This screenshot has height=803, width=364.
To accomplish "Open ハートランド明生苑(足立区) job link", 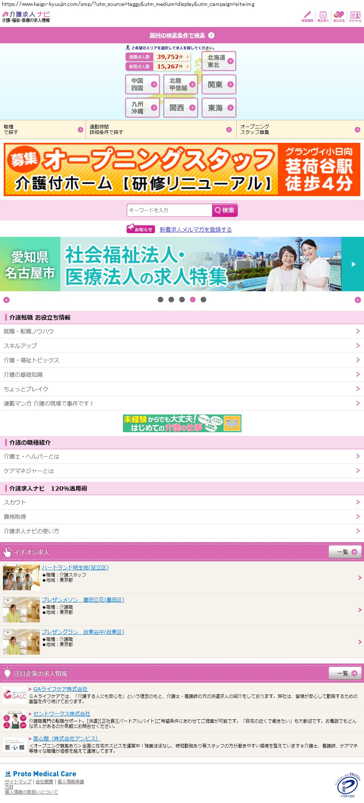I will (x=75, y=568).
